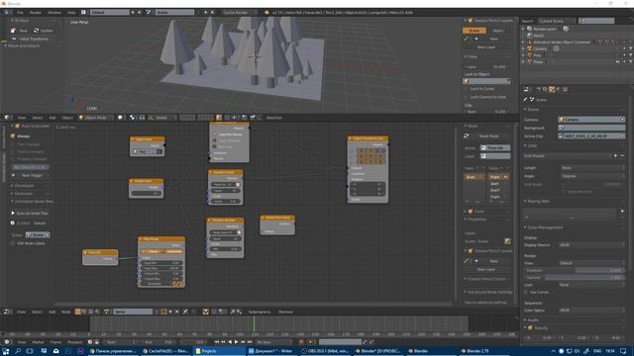The image size is (634, 356).
Task: Click the Blender logo icon in info header
Action: pos(6,13)
